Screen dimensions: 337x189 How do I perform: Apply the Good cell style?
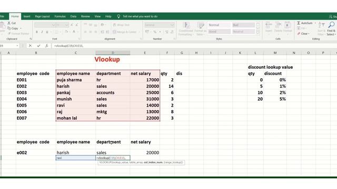tap(219, 31)
